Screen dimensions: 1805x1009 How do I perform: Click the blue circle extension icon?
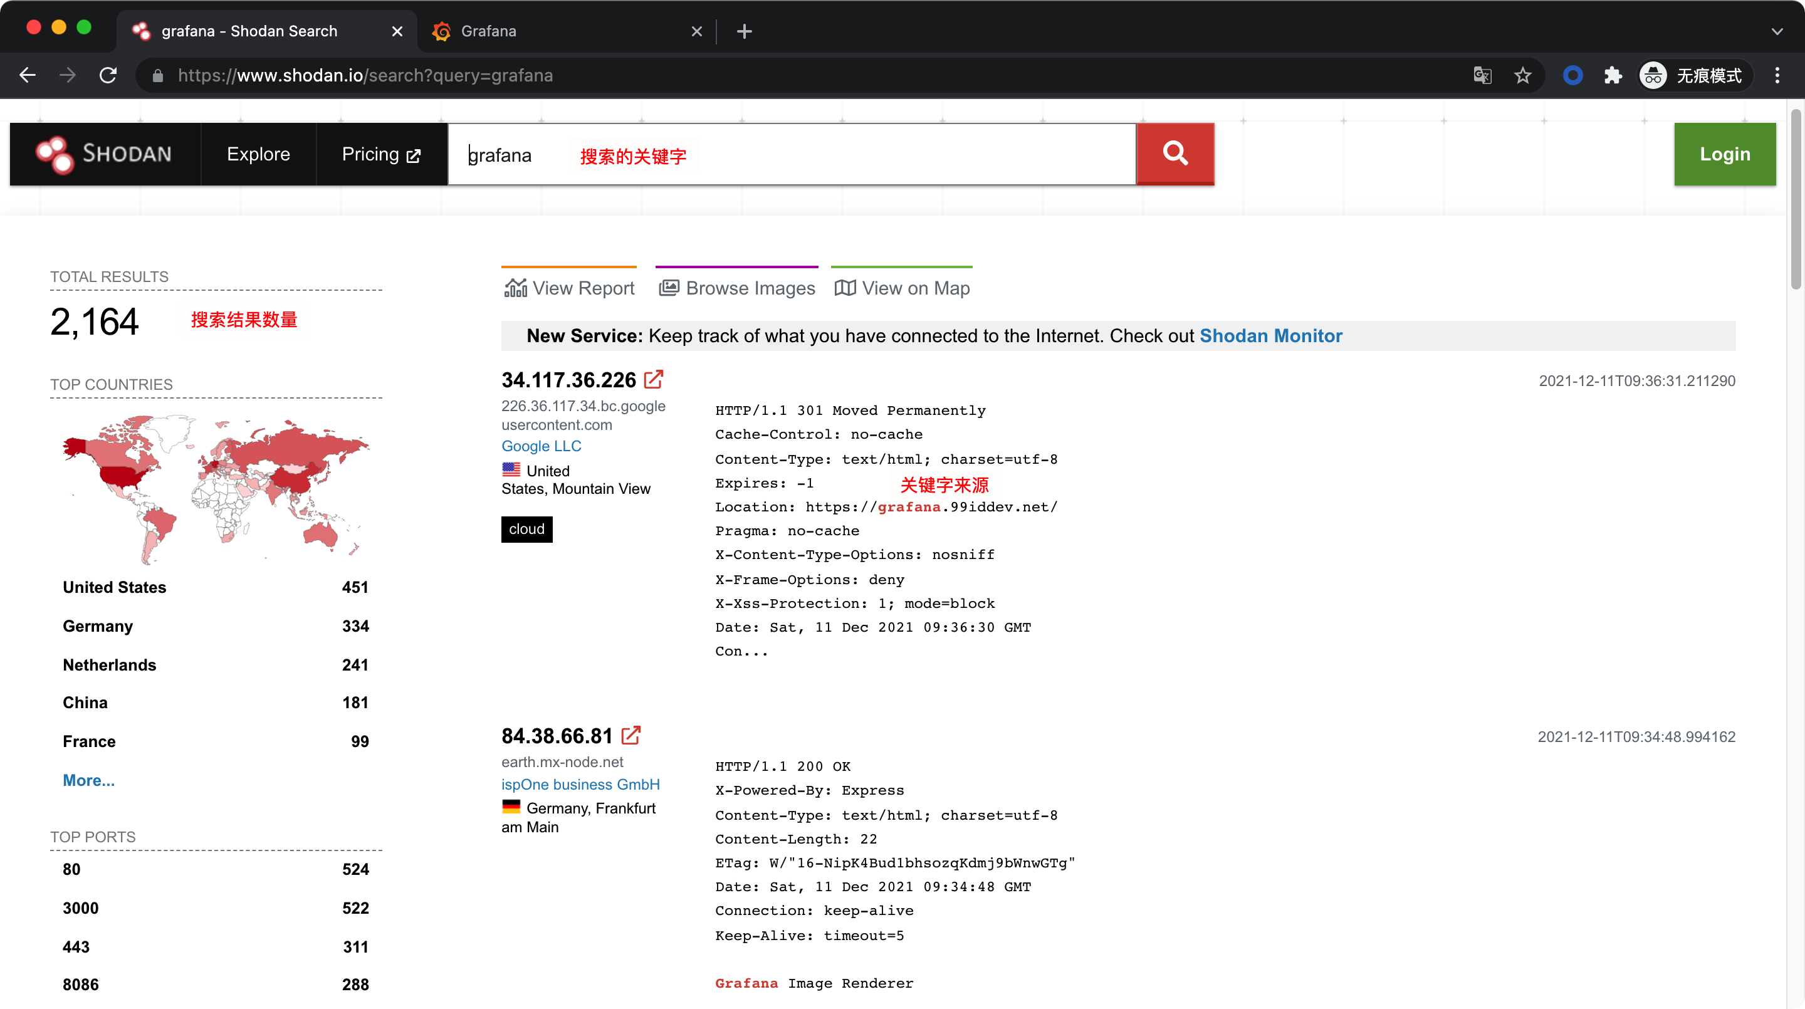click(x=1572, y=75)
